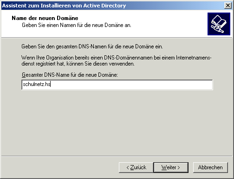Click the word 'Directory' in the title bar
Screen dimensions: 234x179
pyautogui.click(x=114, y=6)
